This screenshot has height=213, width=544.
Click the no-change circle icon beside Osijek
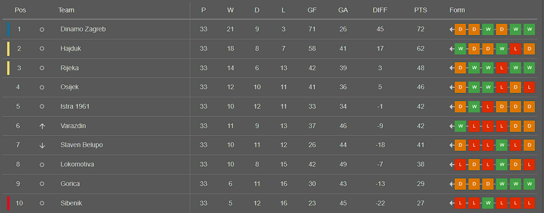[42, 87]
